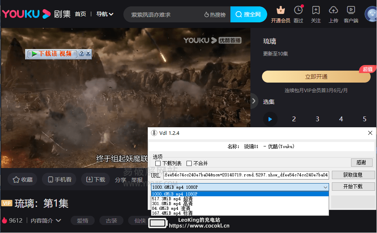
Task: Click the 获取信息 button
Action: (x=353, y=175)
